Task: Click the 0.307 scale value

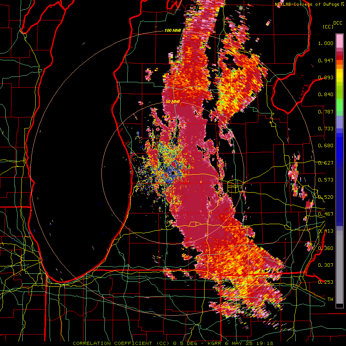Action: pyautogui.click(x=326, y=265)
